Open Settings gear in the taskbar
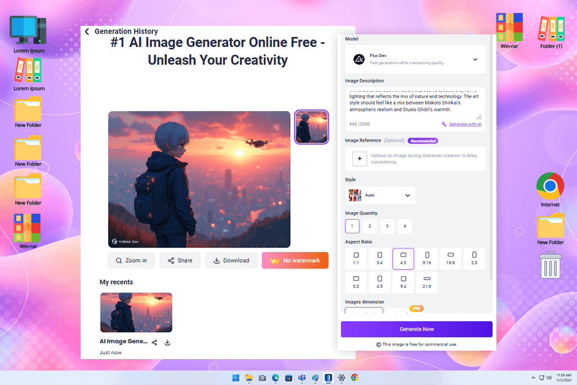The height and width of the screenshot is (385, 577). tap(341, 378)
